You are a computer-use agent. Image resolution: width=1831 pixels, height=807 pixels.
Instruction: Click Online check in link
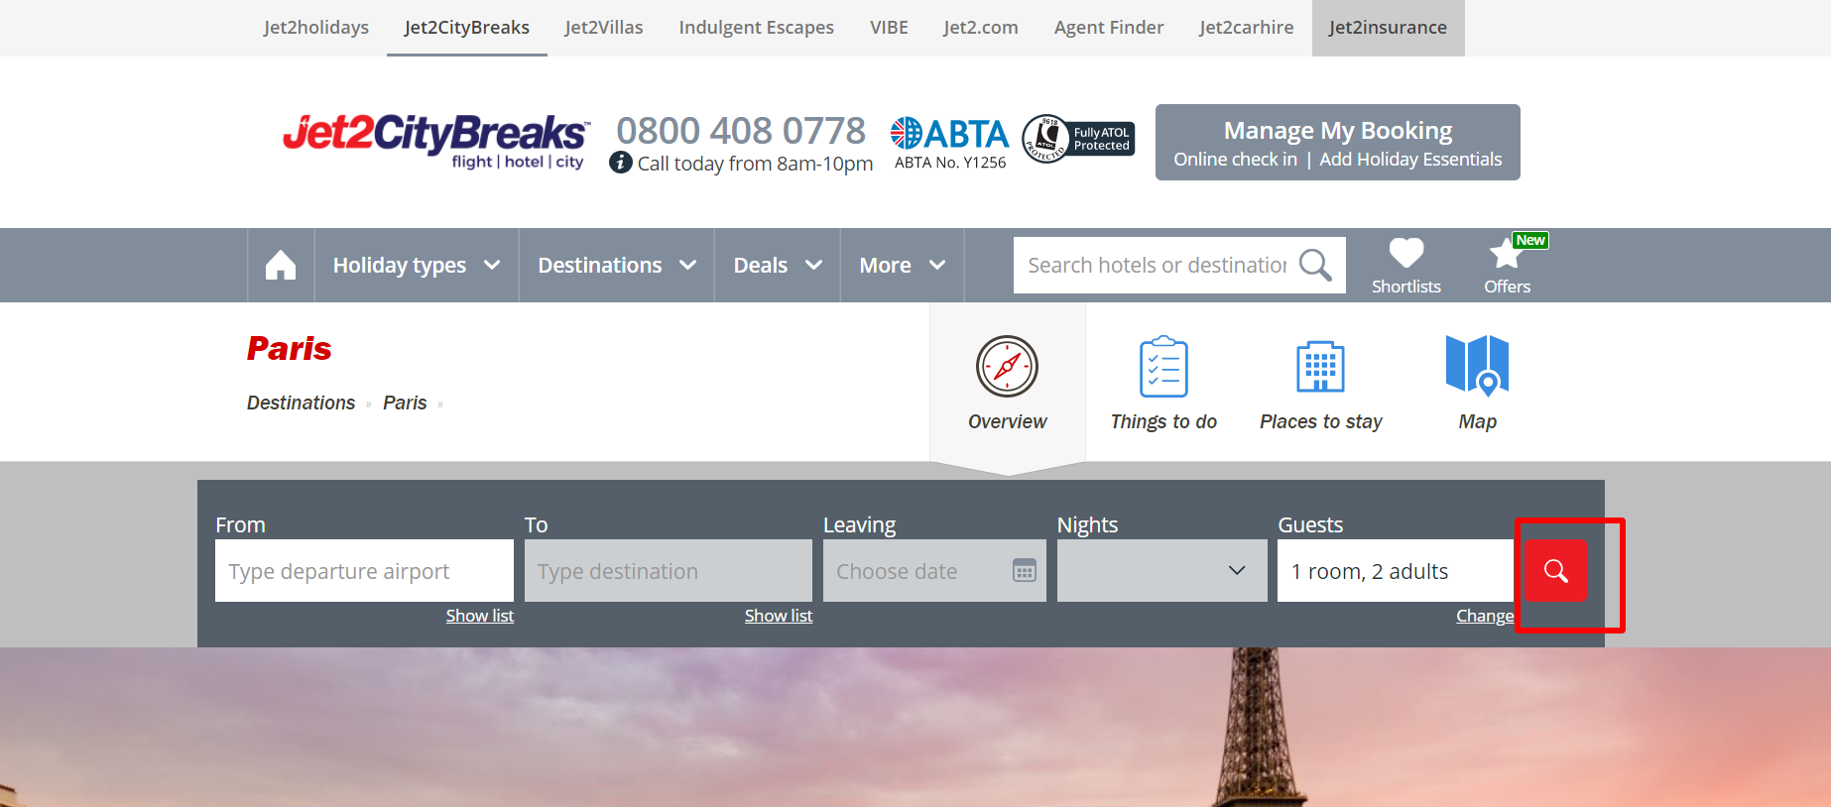pos(1235,160)
